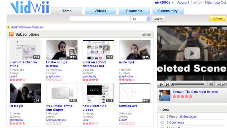
Task: Toggle HD quality in video player
Action: click(x=218, y=84)
